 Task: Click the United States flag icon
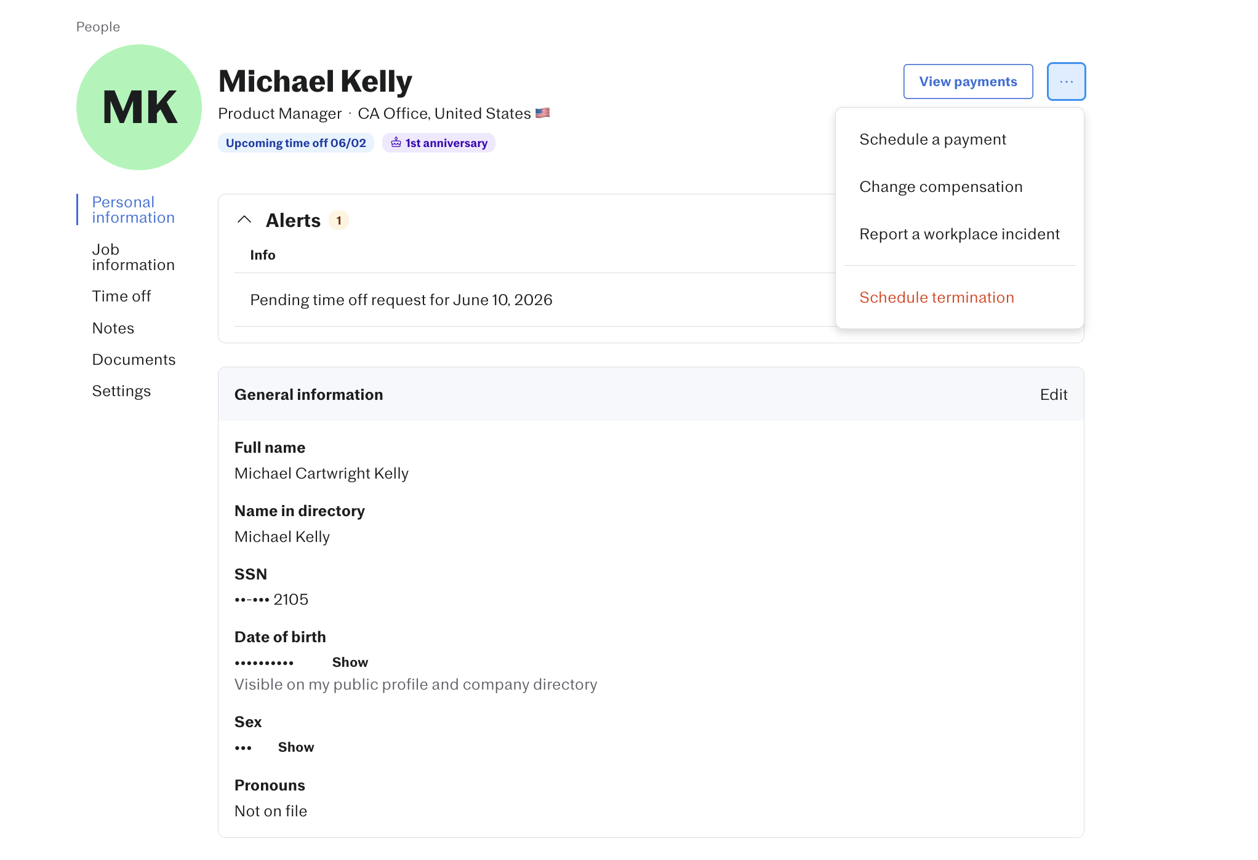542,113
